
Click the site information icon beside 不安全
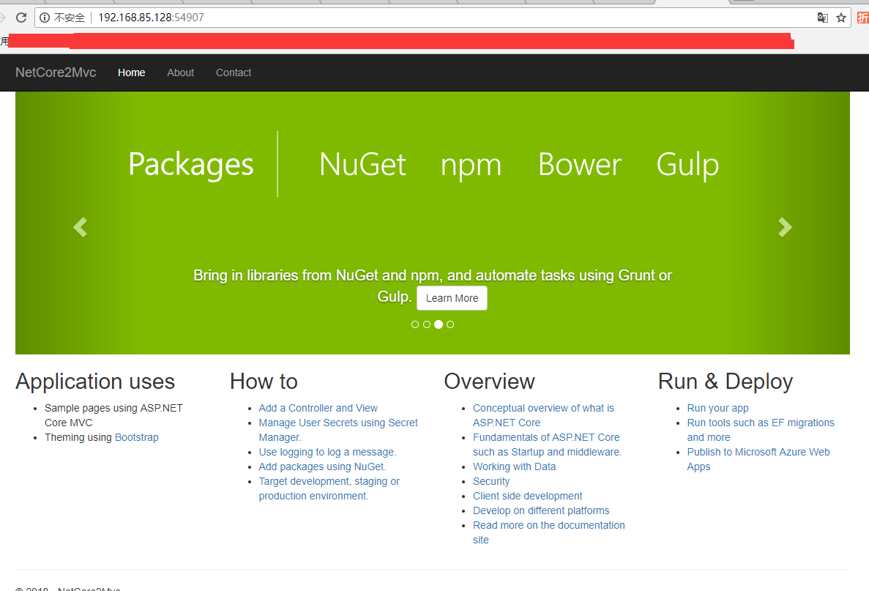[45, 18]
